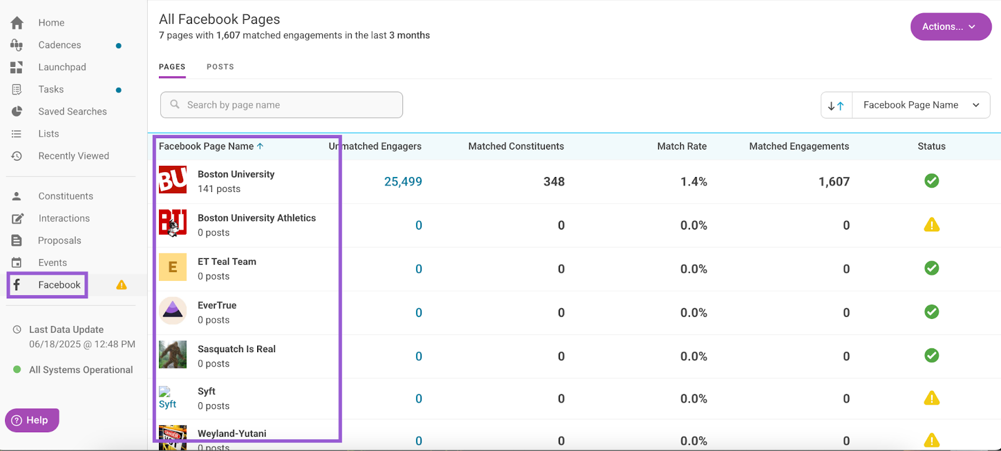Image resolution: width=1001 pixels, height=451 pixels.
Task: Open the EverTrue page link
Action: click(217, 305)
